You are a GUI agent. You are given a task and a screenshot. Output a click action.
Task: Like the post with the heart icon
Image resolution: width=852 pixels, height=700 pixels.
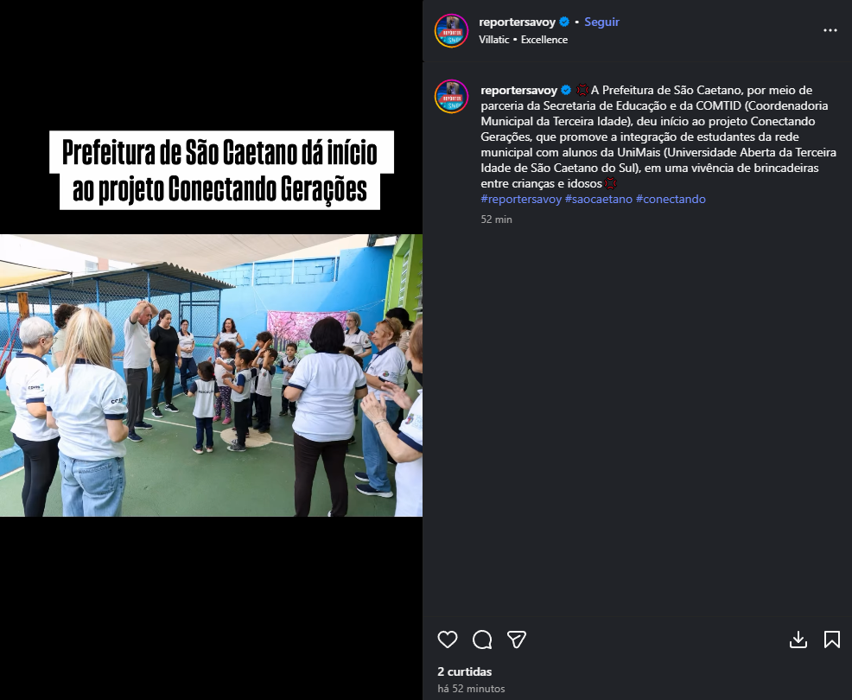(x=448, y=640)
